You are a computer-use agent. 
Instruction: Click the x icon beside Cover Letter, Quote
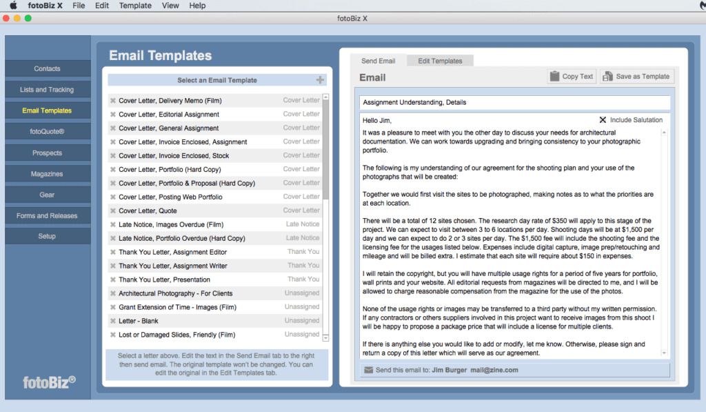point(113,211)
